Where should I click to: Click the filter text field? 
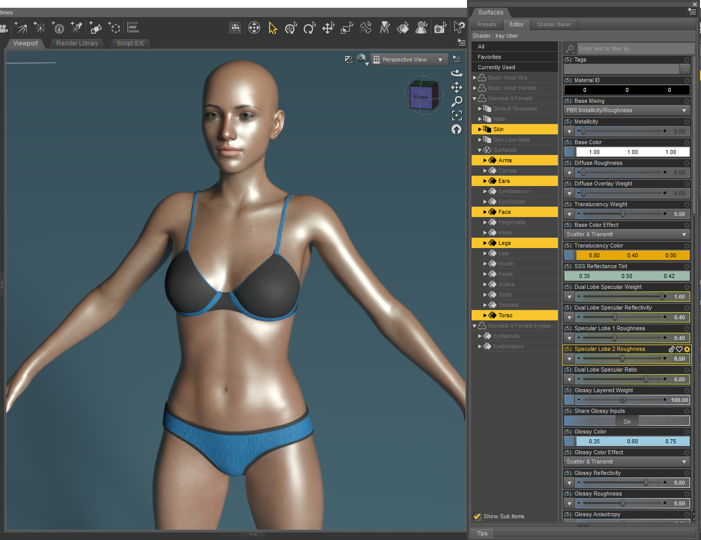(635, 49)
